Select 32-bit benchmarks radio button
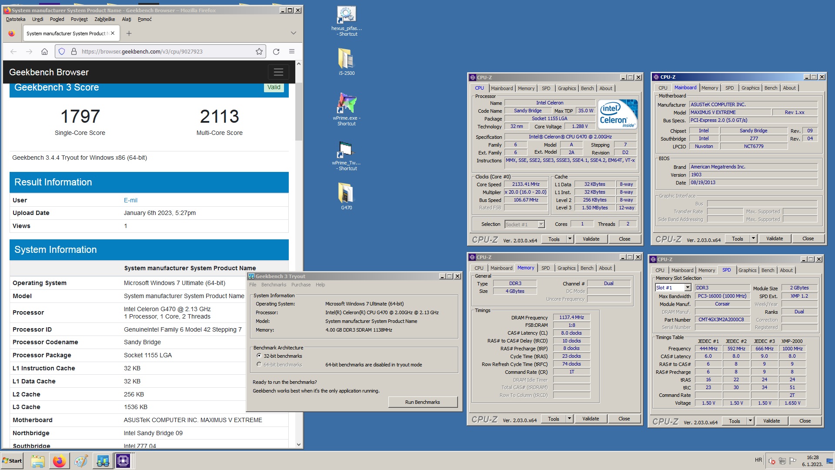Viewport: 835px width, 470px height. pos(259,356)
